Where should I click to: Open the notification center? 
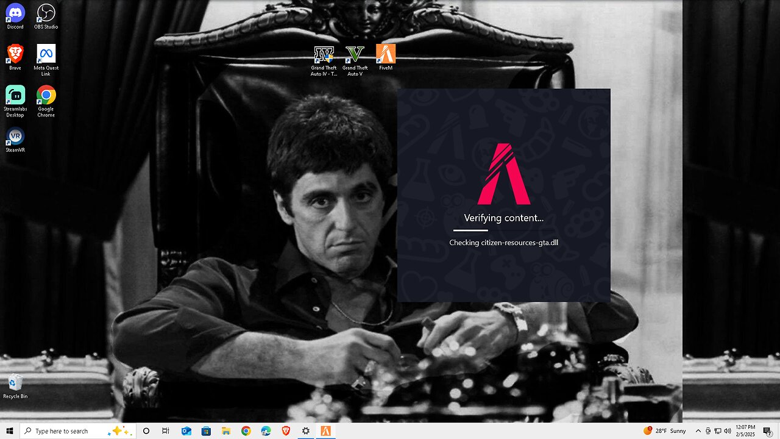click(x=768, y=431)
